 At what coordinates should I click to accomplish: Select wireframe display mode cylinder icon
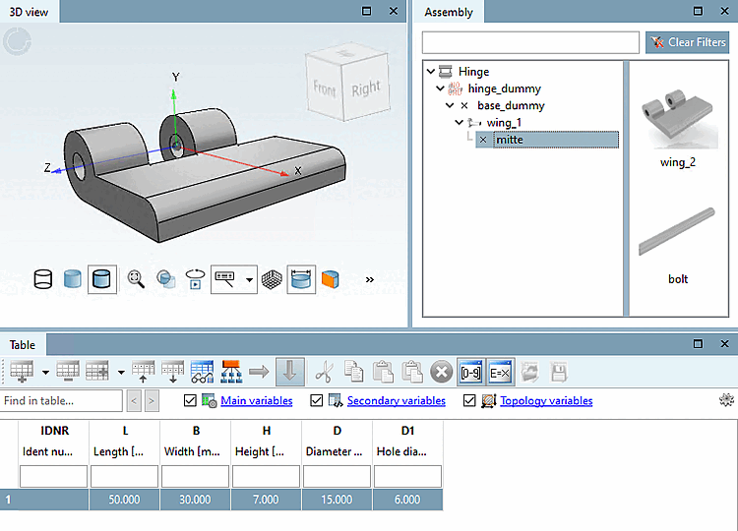(x=42, y=279)
